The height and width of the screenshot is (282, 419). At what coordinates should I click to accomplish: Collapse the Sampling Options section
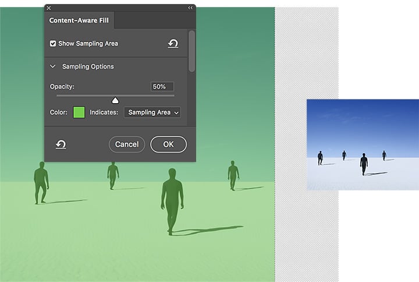[x=53, y=66]
